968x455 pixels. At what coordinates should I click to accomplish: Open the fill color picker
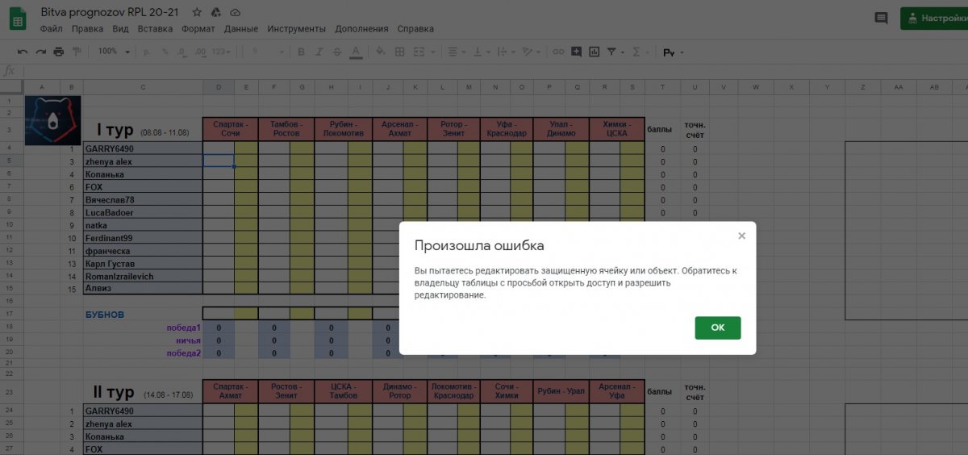pyautogui.click(x=381, y=52)
